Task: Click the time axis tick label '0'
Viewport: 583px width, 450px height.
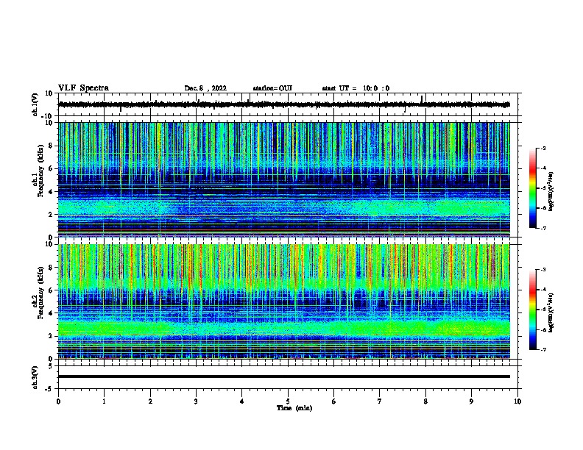Action: 58,401
